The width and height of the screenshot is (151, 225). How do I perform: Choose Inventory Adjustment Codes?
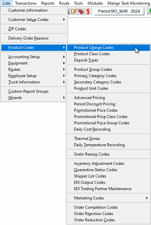point(109,164)
